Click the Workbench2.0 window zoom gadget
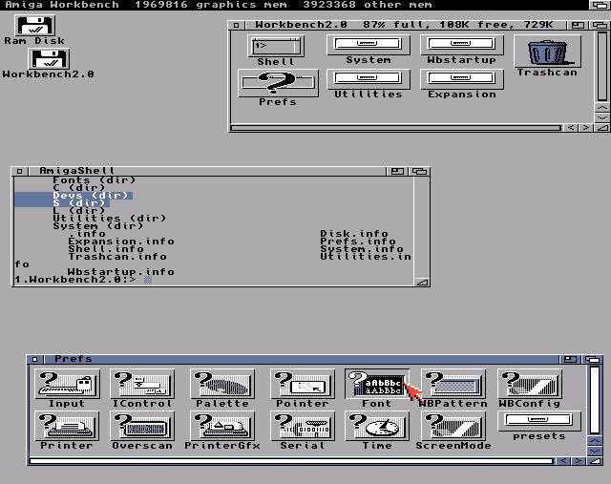Image resolution: width=611 pixels, height=484 pixels. coord(578,26)
